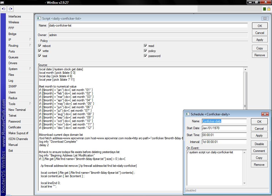Open New Terminal from sidebar
The width and height of the screenshot is (272, 196).
17,110
